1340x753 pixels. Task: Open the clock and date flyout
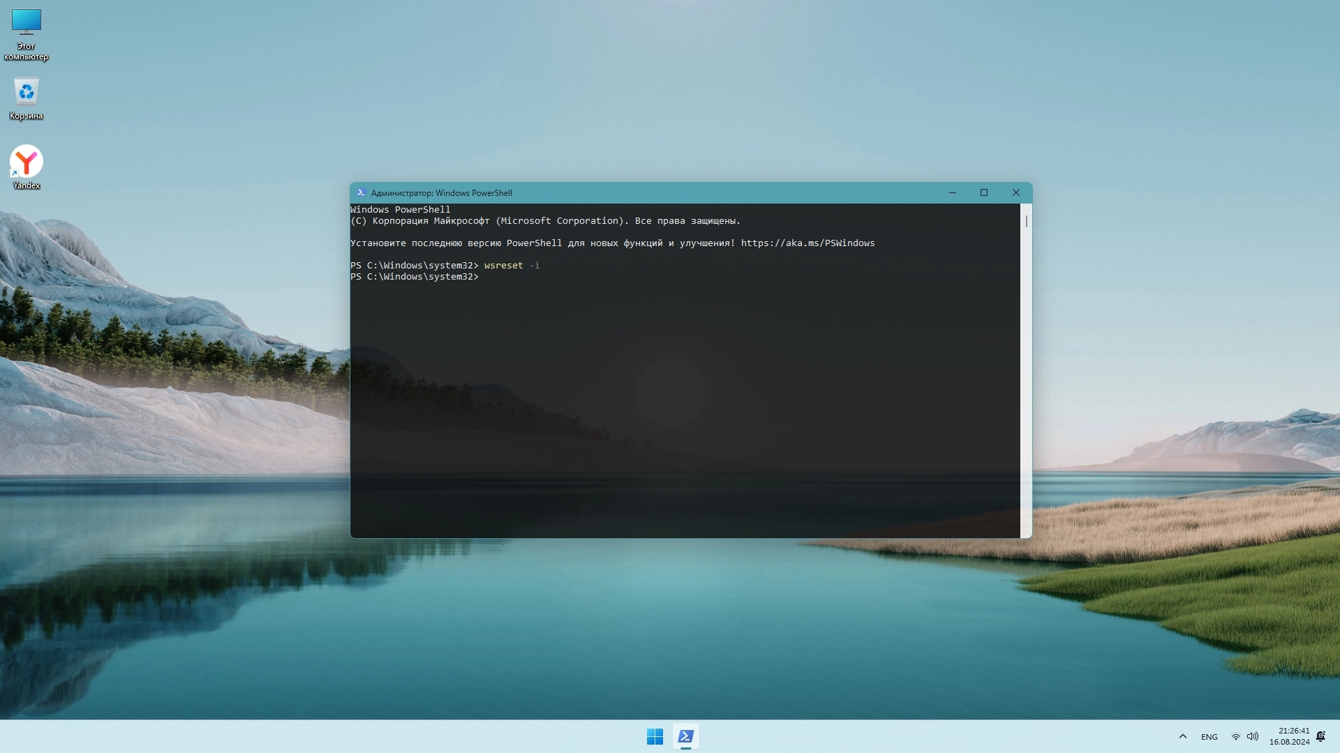[1289, 736]
